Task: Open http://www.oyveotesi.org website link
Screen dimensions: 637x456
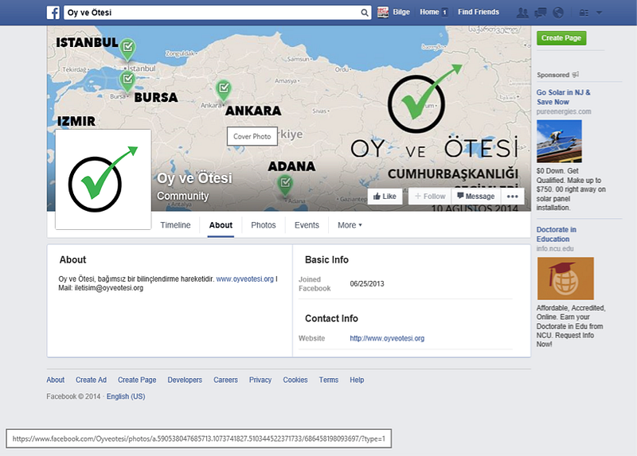Action: (387, 338)
